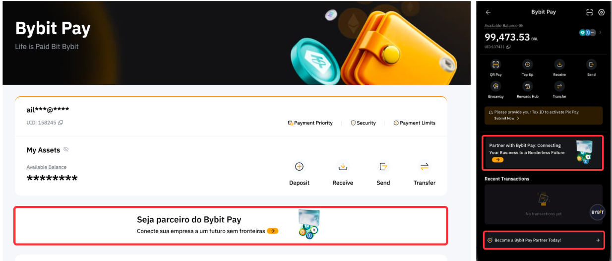This screenshot has width=612, height=261.
Task: Open Payment Priority settings
Action: coord(310,123)
